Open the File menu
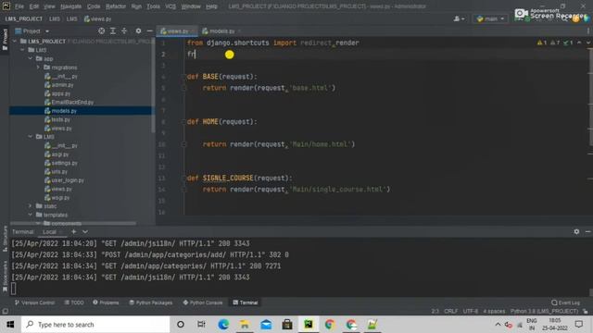Screen dimensions: 593x333 click(19, 6)
